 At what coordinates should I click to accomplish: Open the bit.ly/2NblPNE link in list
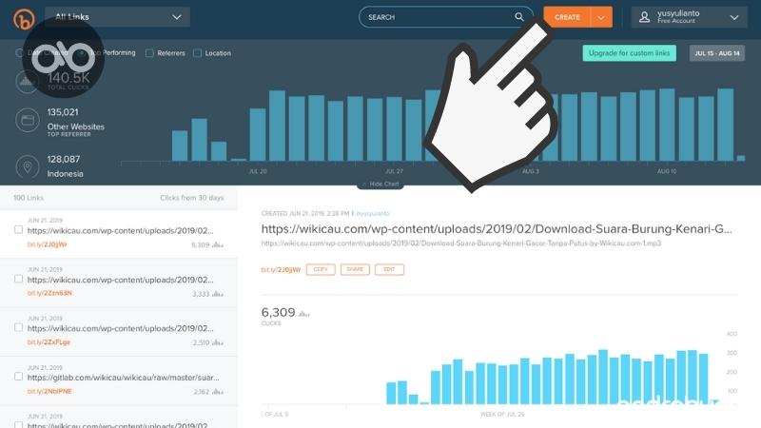[49, 391]
